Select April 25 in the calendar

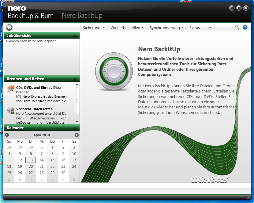(9, 173)
